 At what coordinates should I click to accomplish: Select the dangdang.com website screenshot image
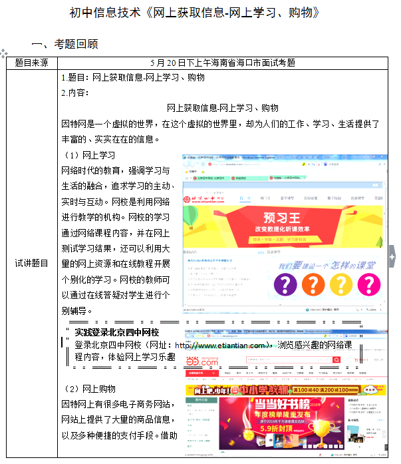click(286, 393)
